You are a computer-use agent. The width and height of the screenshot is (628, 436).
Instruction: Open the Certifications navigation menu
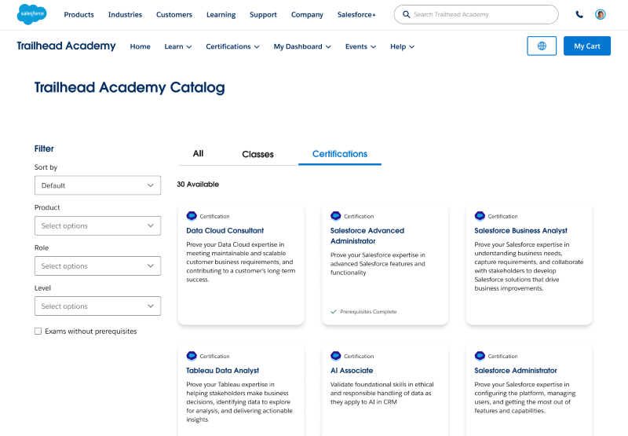[232, 46]
